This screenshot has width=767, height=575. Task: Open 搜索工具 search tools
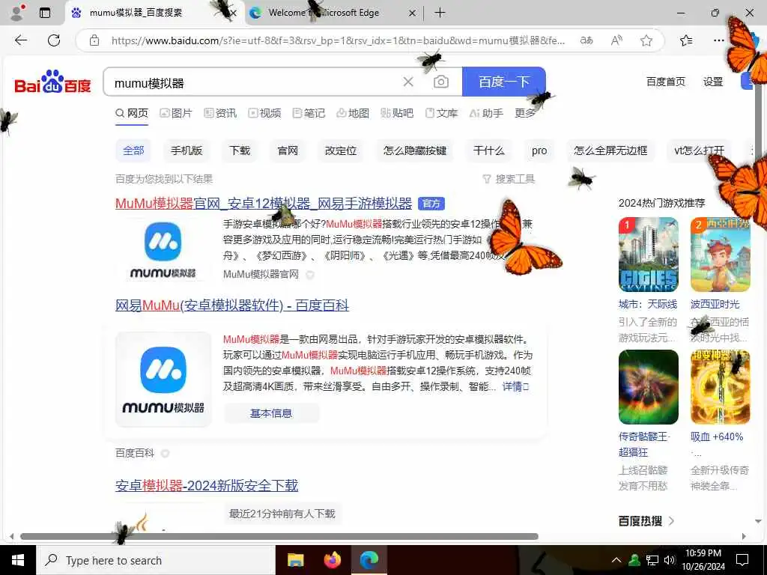pyautogui.click(x=509, y=179)
